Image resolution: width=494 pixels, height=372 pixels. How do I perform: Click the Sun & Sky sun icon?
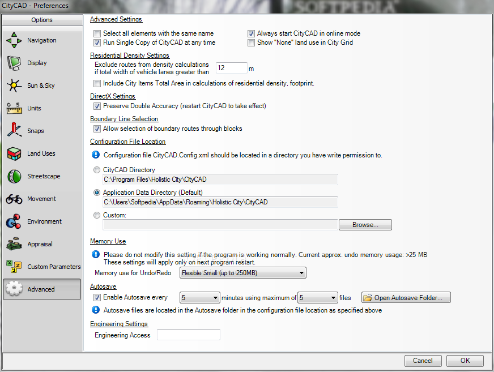14,85
